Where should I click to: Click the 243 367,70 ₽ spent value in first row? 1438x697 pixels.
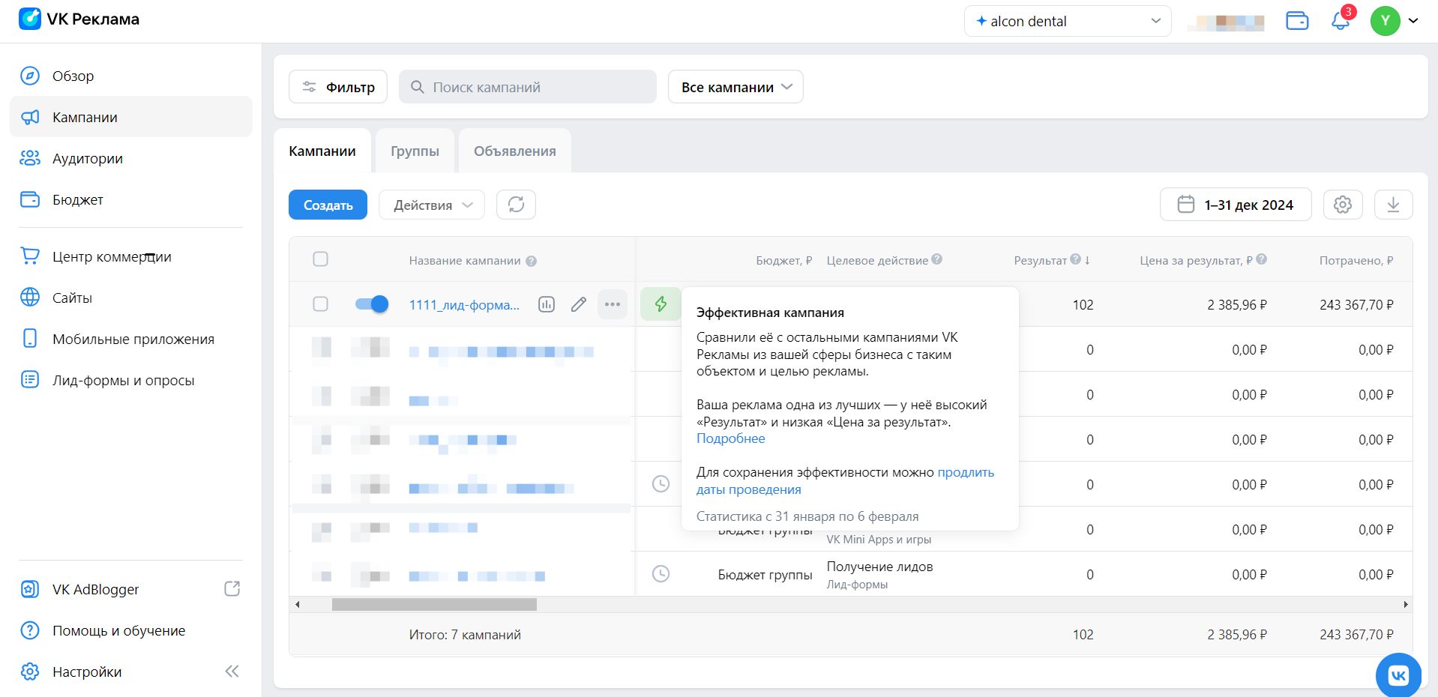pos(1356,305)
